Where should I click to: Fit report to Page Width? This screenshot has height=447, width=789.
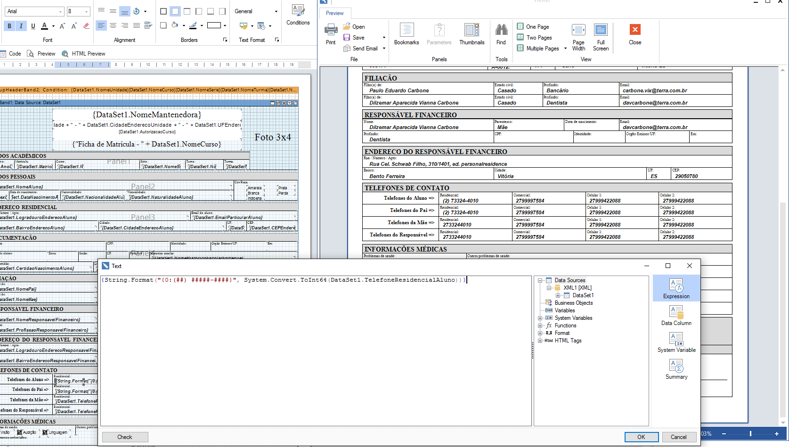pyautogui.click(x=578, y=37)
